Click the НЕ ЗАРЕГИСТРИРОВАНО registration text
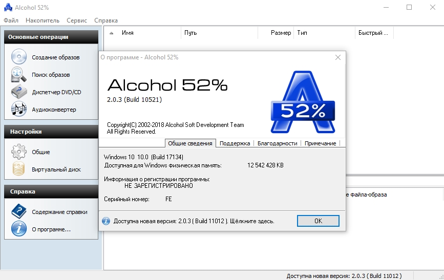 click(159, 186)
